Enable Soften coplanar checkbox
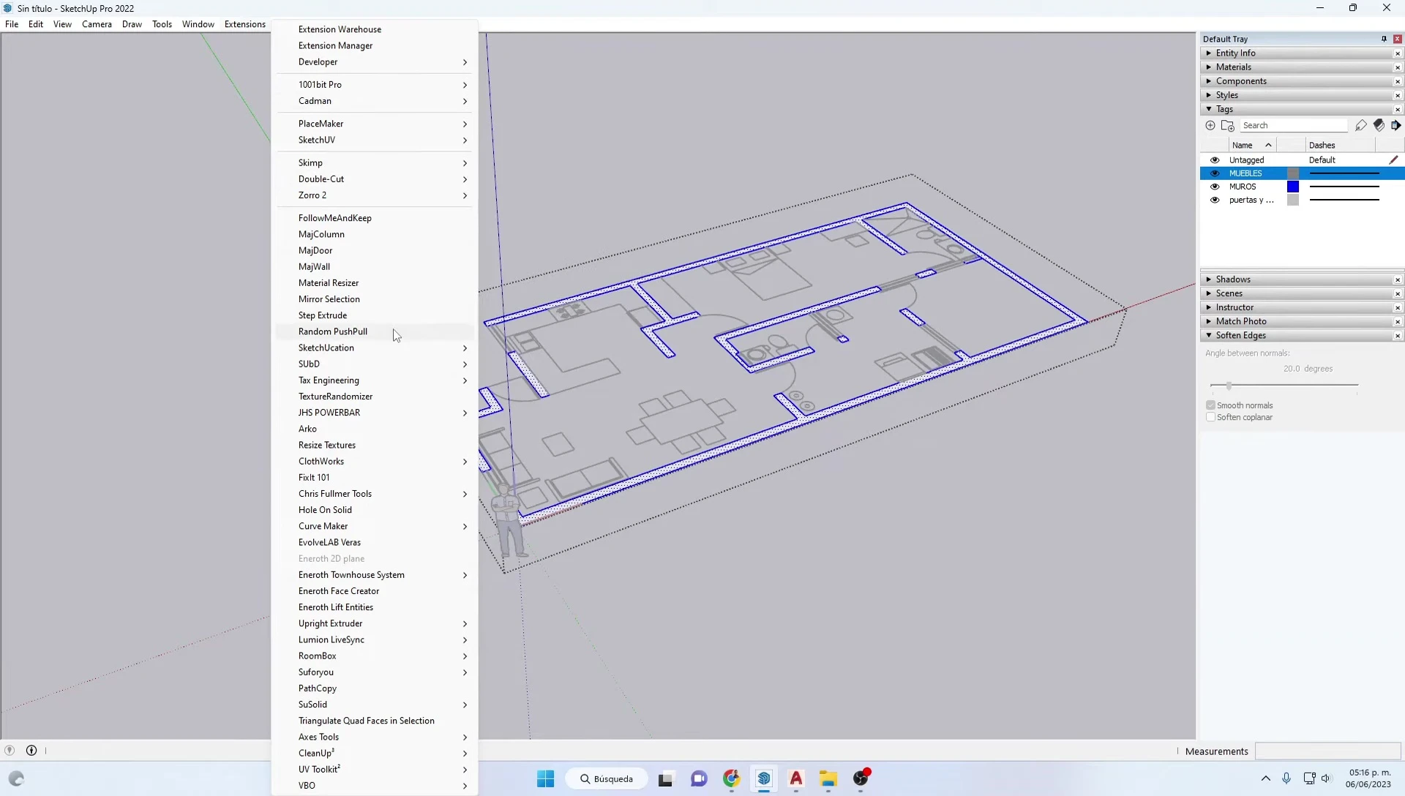Image resolution: width=1405 pixels, height=796 pixels. (x=1210, y=418)
